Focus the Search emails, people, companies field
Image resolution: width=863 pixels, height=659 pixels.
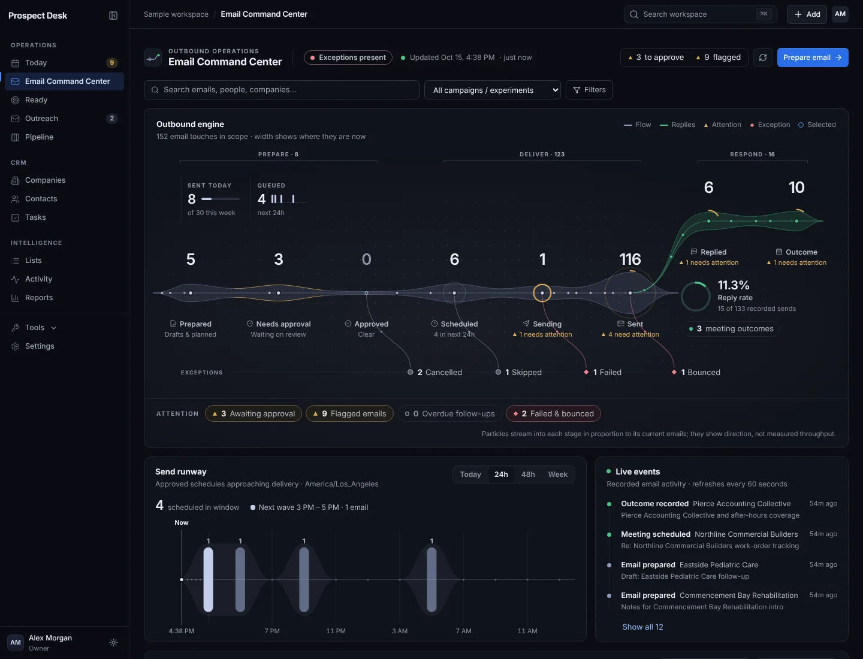pos(282,90)
